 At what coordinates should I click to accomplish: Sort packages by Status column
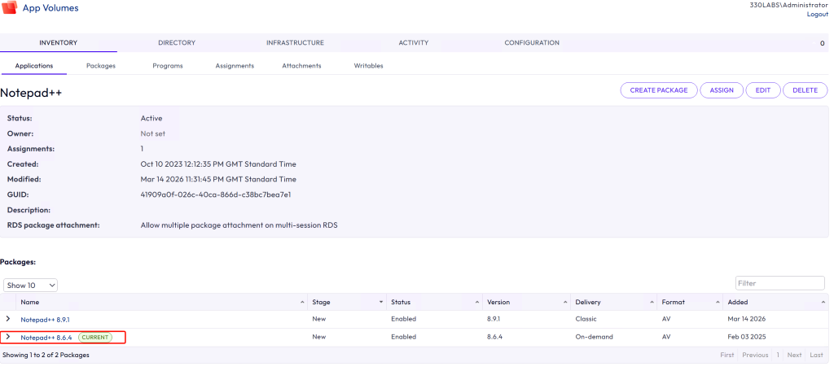pos(435,302)
